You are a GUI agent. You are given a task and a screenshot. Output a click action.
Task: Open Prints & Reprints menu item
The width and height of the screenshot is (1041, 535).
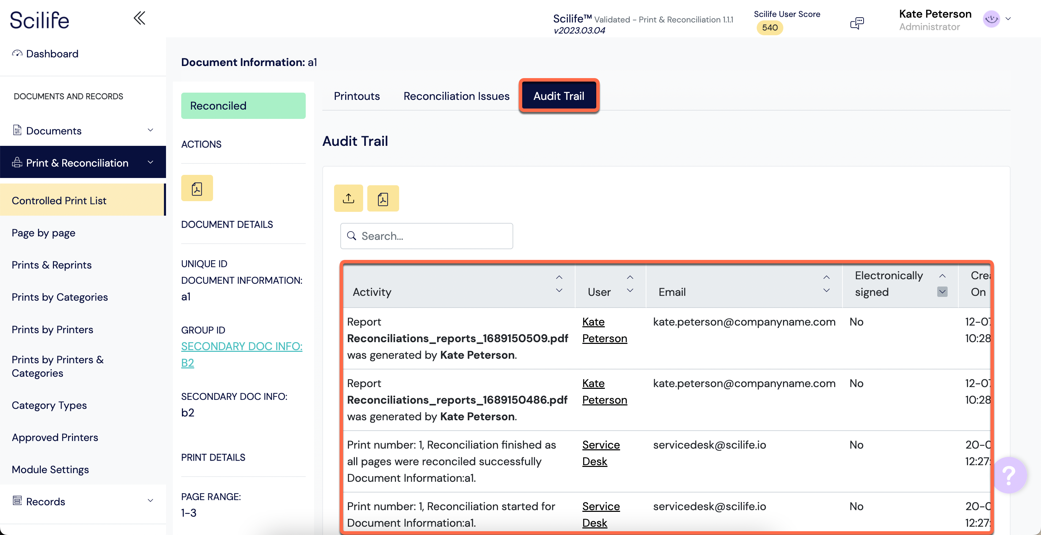51,264
